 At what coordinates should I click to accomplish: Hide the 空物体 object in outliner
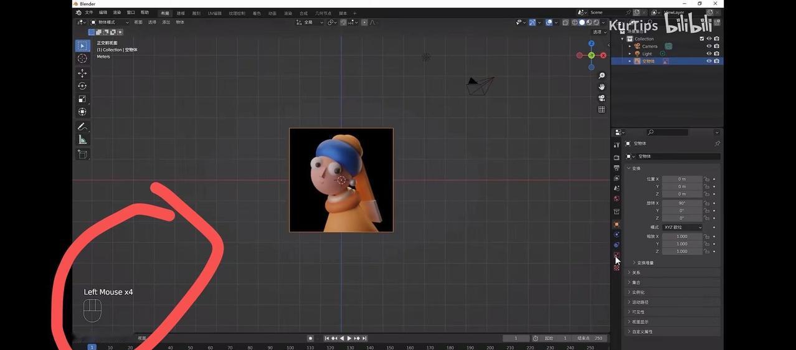click(x=709, y=61)
